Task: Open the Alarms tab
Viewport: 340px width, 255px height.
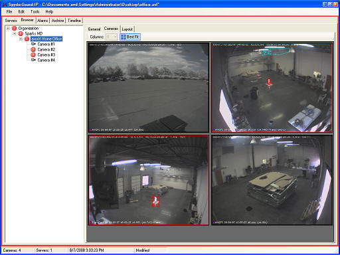Action: point(42,21)
